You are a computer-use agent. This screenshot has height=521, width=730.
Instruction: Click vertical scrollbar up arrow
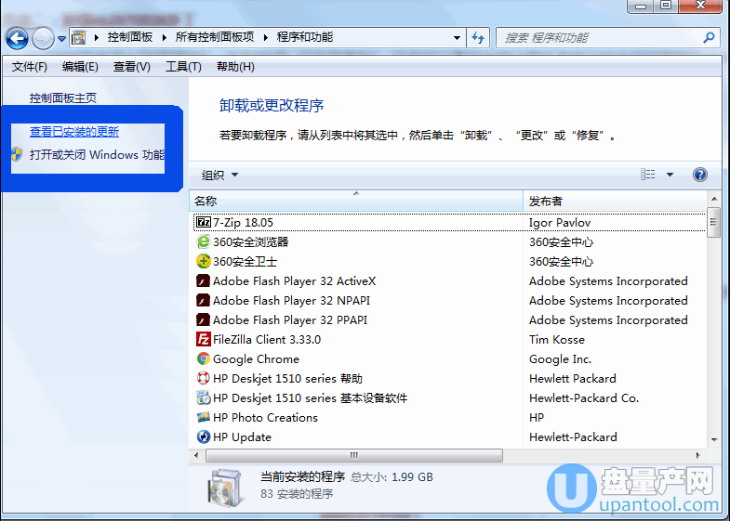(x=713, y=199)
